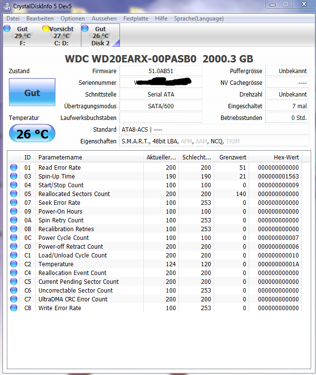The height and width of the screenshot is (375, 316).
Task: Minimize the CrystalDiskInfo window
Action: [x=273, y=4]
